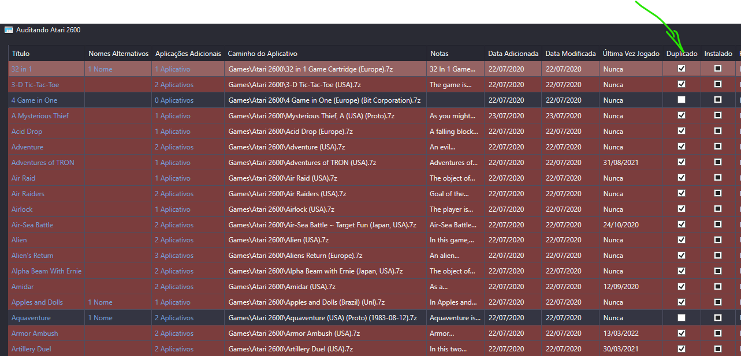Check Instalado for Air-Sea Battle
This screenshot has height=356, width=741.
point(718,224)
